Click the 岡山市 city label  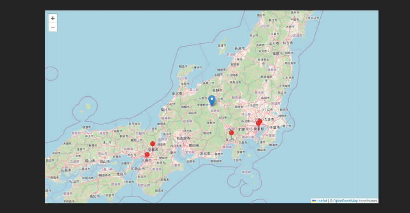pos(105,162)
